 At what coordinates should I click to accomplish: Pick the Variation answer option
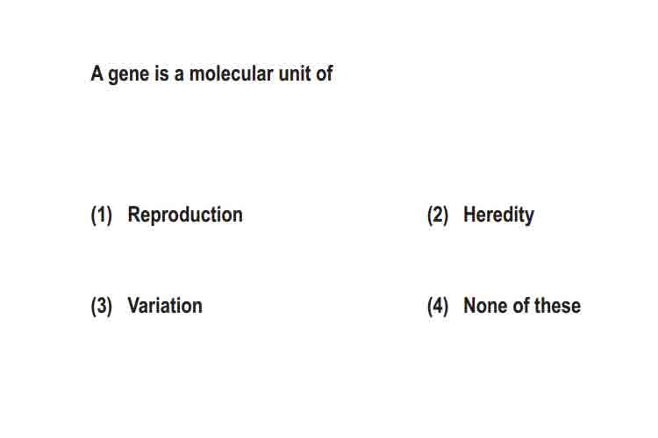tap(165, 306)
